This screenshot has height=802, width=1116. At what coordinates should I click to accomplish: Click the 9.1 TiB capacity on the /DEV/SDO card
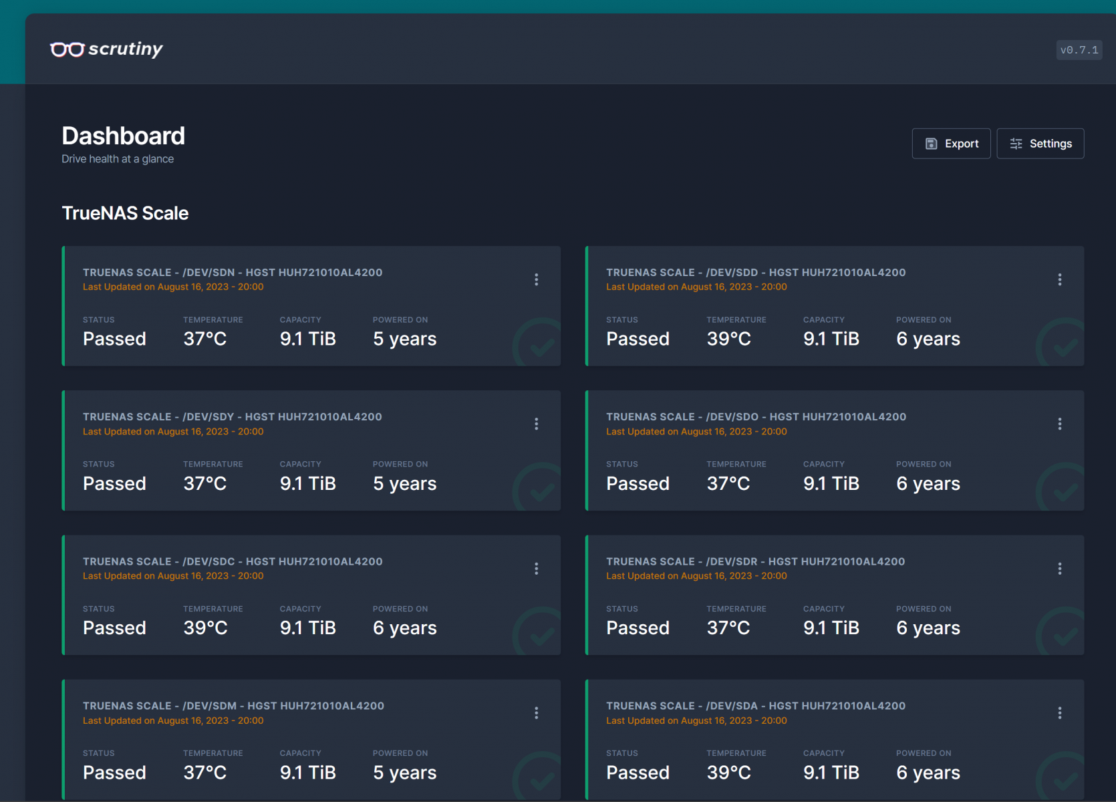click(x=831, y=483)
